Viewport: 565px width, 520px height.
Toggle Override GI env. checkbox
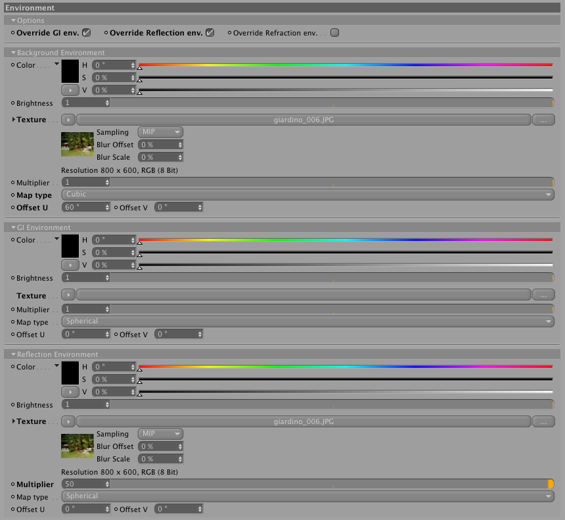(x=86, y=33)
